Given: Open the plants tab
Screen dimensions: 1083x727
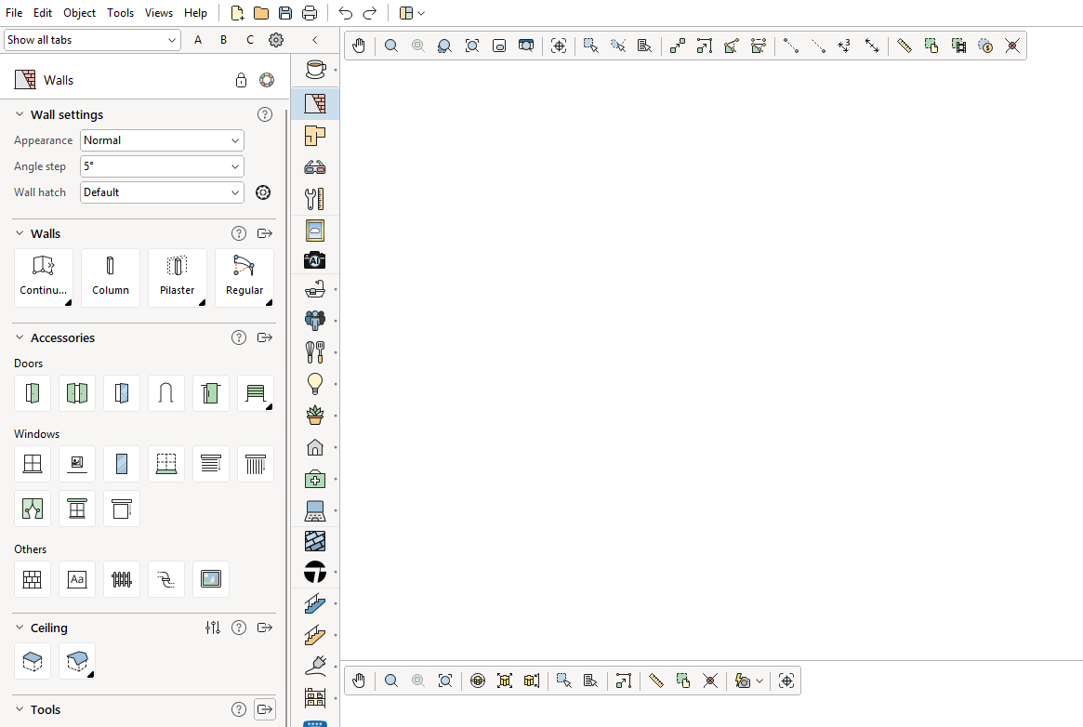Looking at the screenshot, I should [315, 415].
